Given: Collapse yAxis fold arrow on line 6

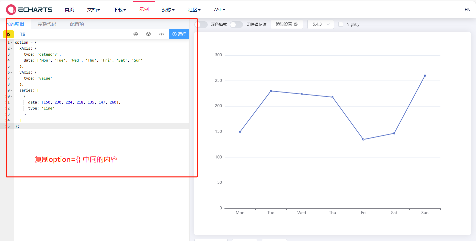Looking at the screenshot, I should (12, 72).
